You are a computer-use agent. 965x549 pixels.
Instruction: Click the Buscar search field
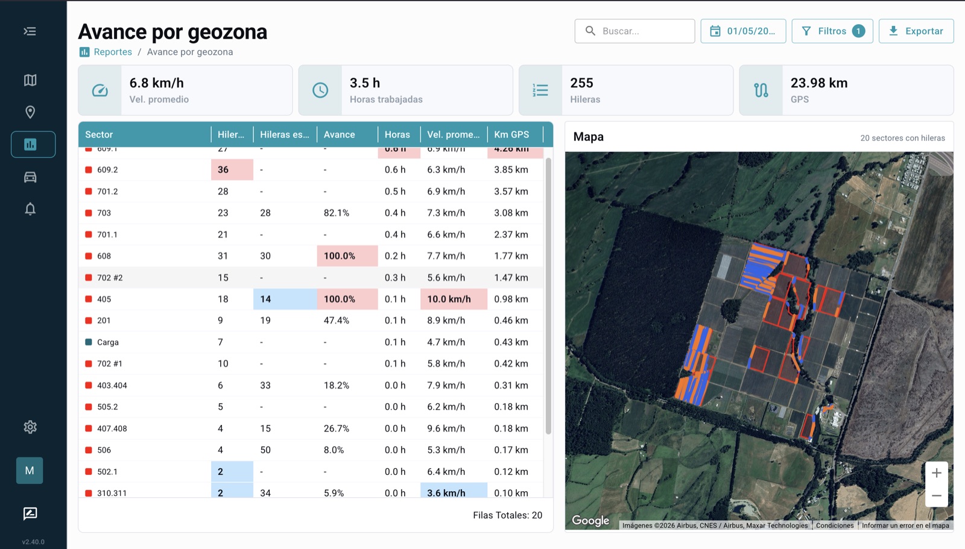coord(634,31)
